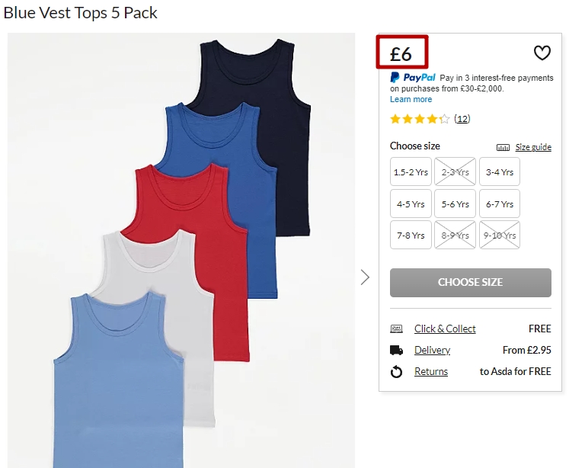Select size 4-5 Yrs

pos(411,204)
